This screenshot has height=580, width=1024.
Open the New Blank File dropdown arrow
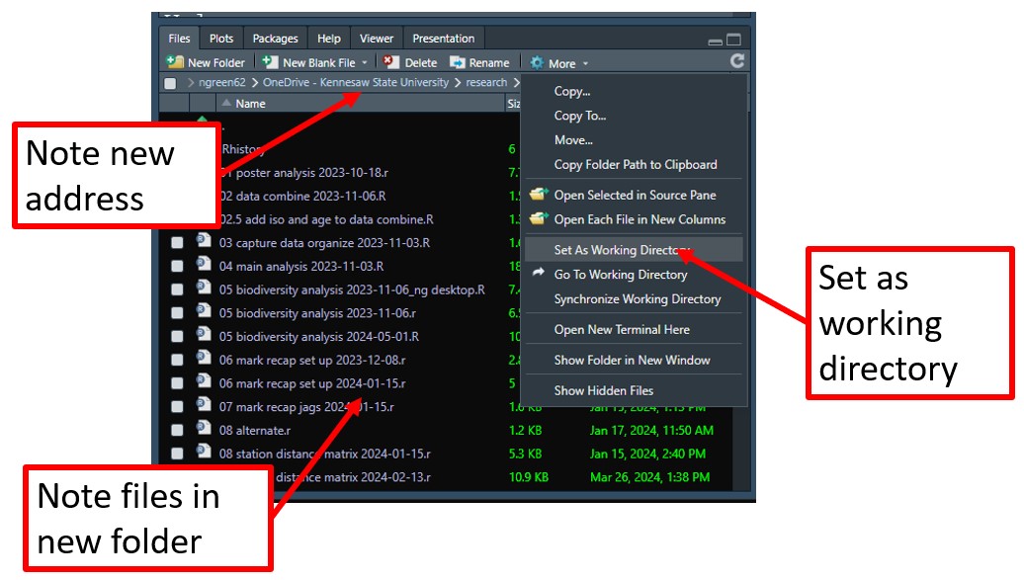pos(365,63)
